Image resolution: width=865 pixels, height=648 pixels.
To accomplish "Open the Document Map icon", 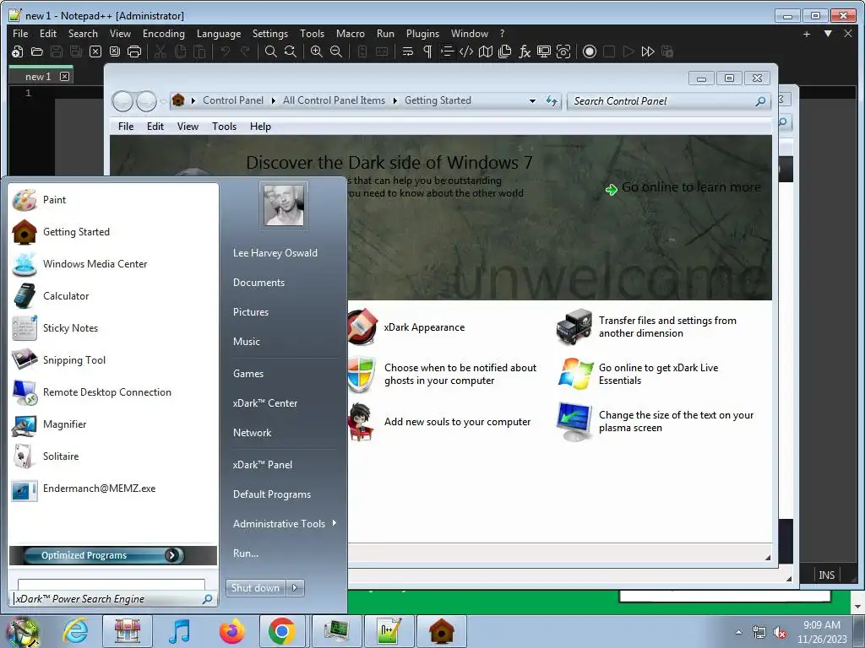I will point(486,51).
